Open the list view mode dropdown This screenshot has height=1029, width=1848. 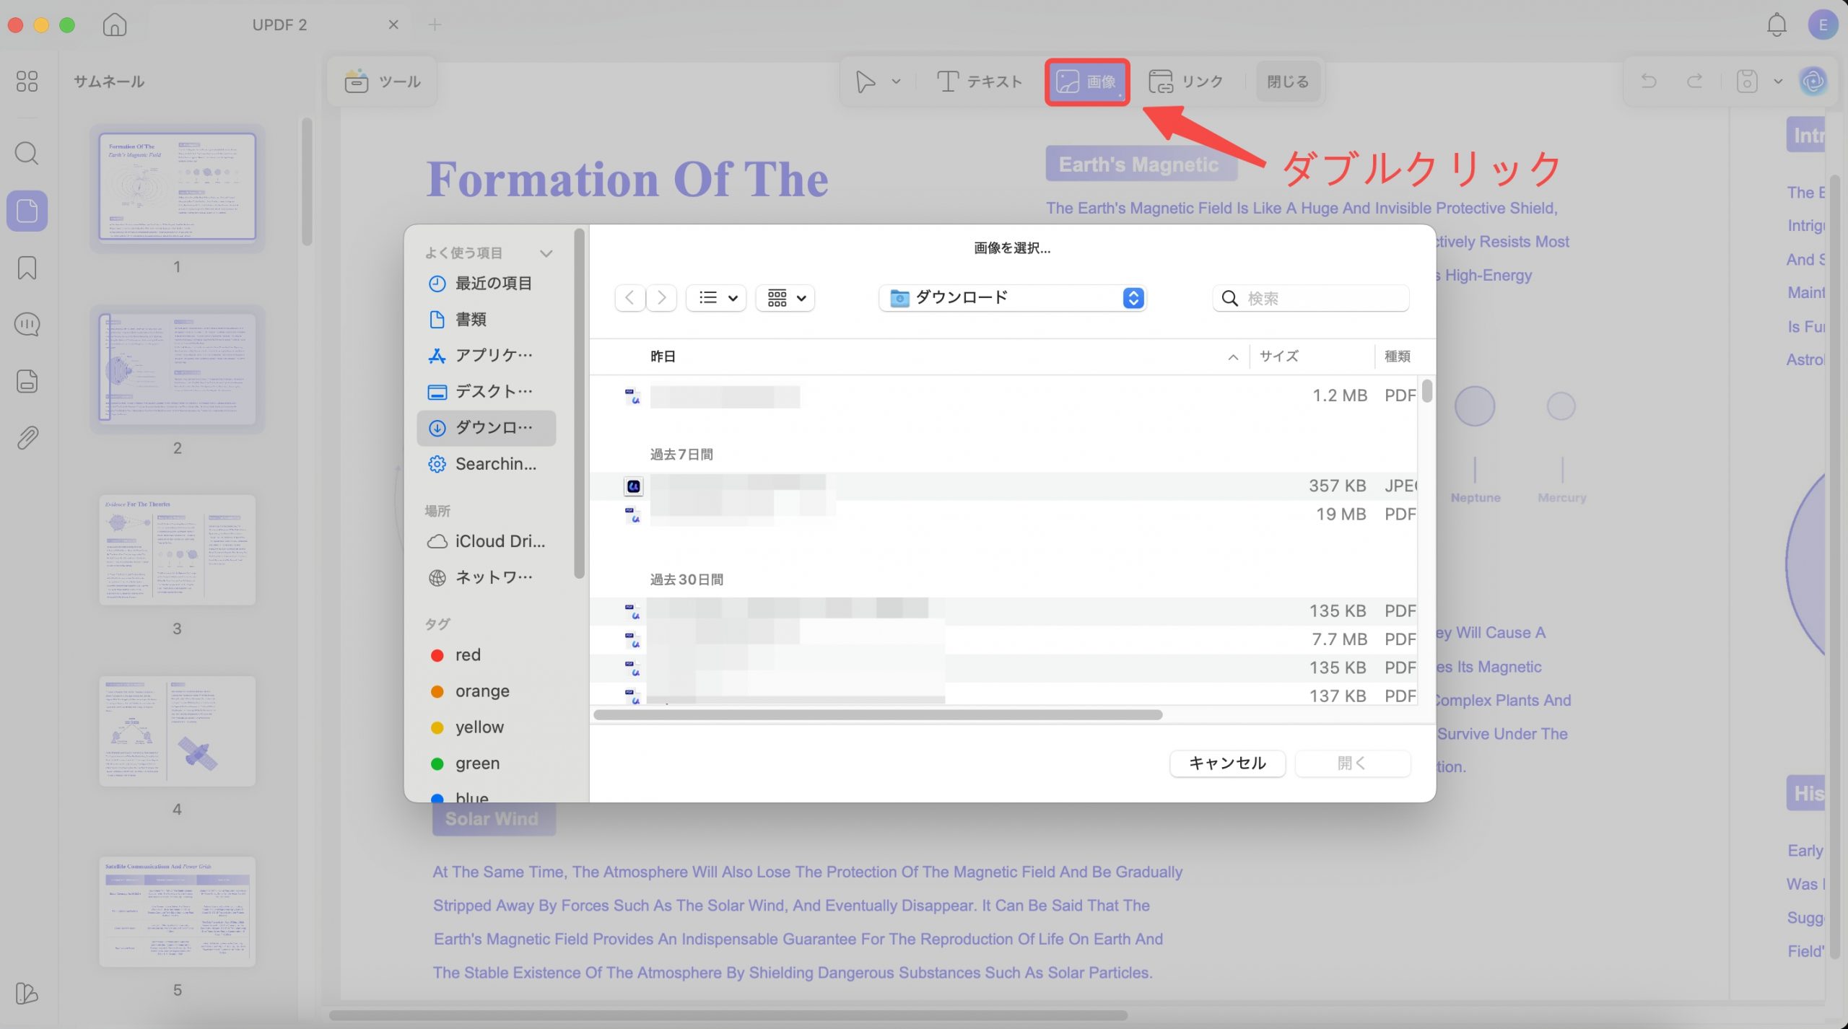[x=716, y=298]
